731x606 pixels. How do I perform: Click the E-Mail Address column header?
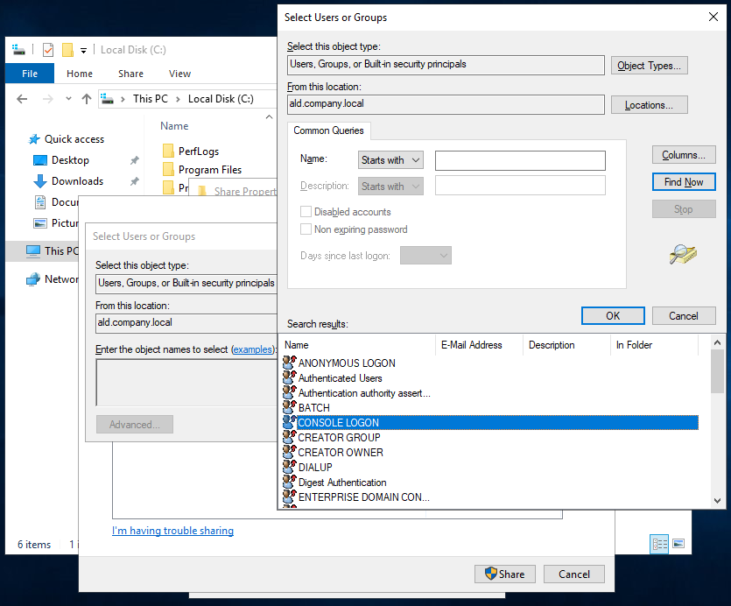coord(479,345)
